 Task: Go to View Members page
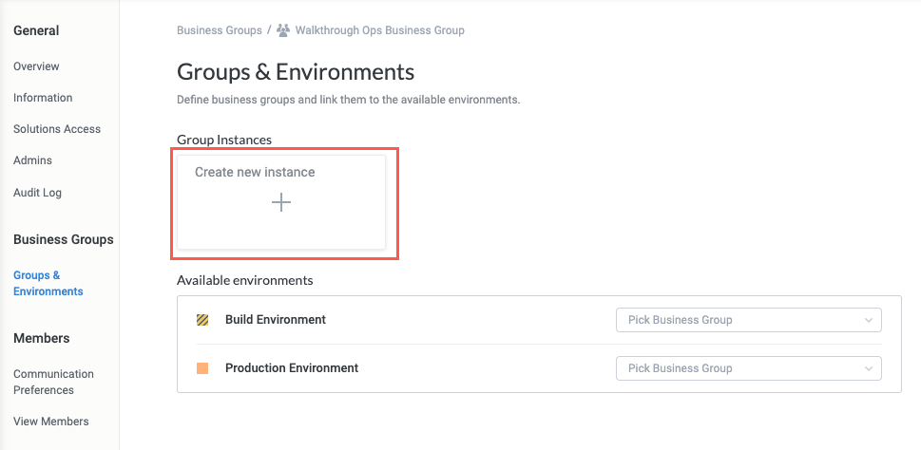coord(51,422)
